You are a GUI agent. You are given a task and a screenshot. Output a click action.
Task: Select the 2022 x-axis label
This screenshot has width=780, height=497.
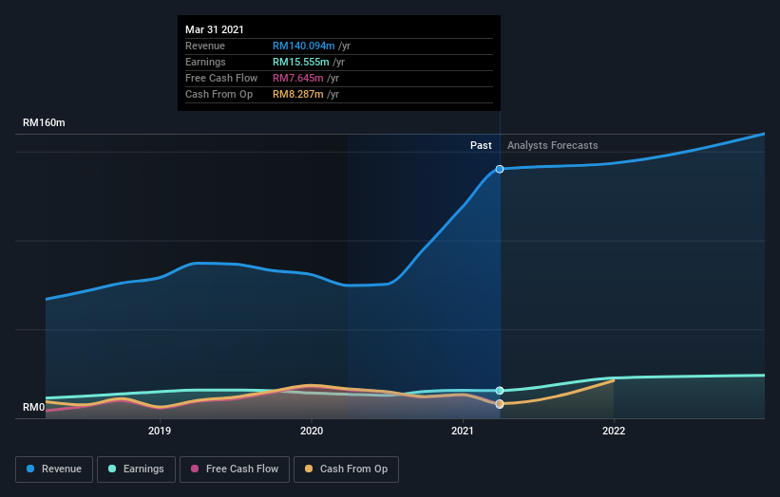(x=614, y=431)
